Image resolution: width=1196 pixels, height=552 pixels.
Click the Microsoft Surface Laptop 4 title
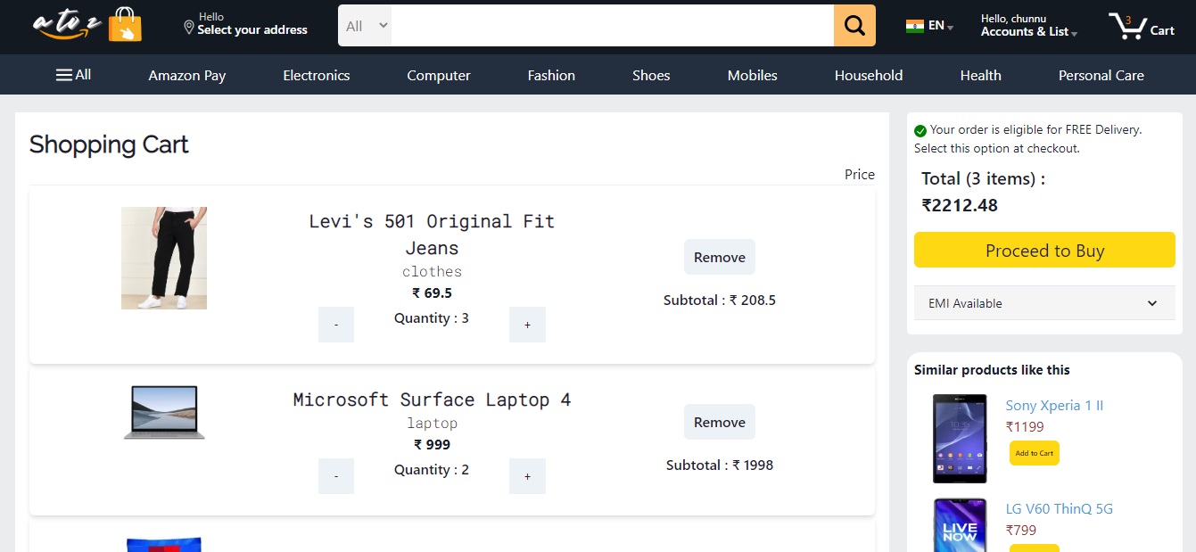pyautogui.click(x=432, y=400)
